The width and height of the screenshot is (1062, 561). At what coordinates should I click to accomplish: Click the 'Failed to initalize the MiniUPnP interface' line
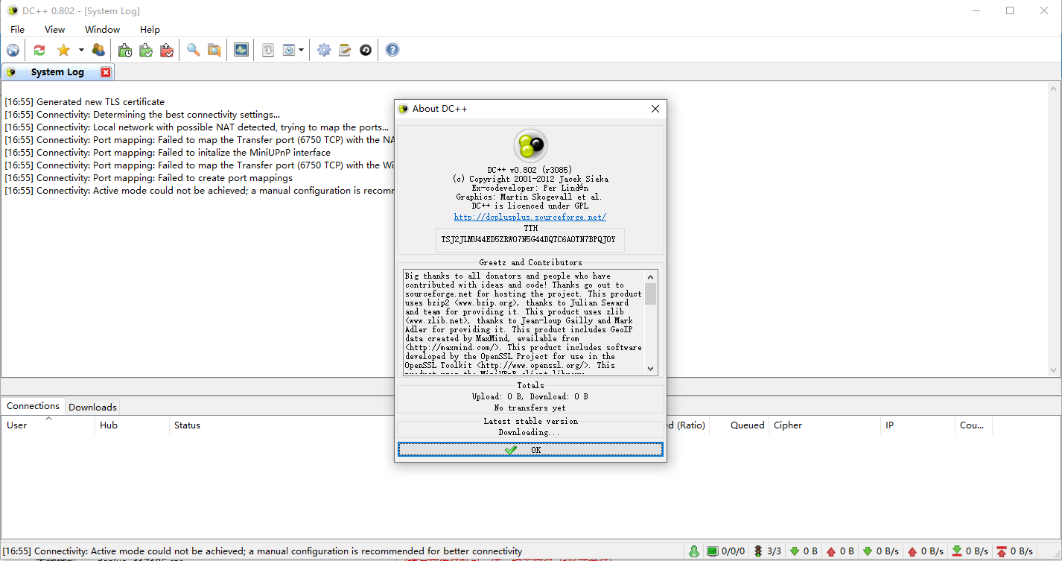(x=168, y=153)
